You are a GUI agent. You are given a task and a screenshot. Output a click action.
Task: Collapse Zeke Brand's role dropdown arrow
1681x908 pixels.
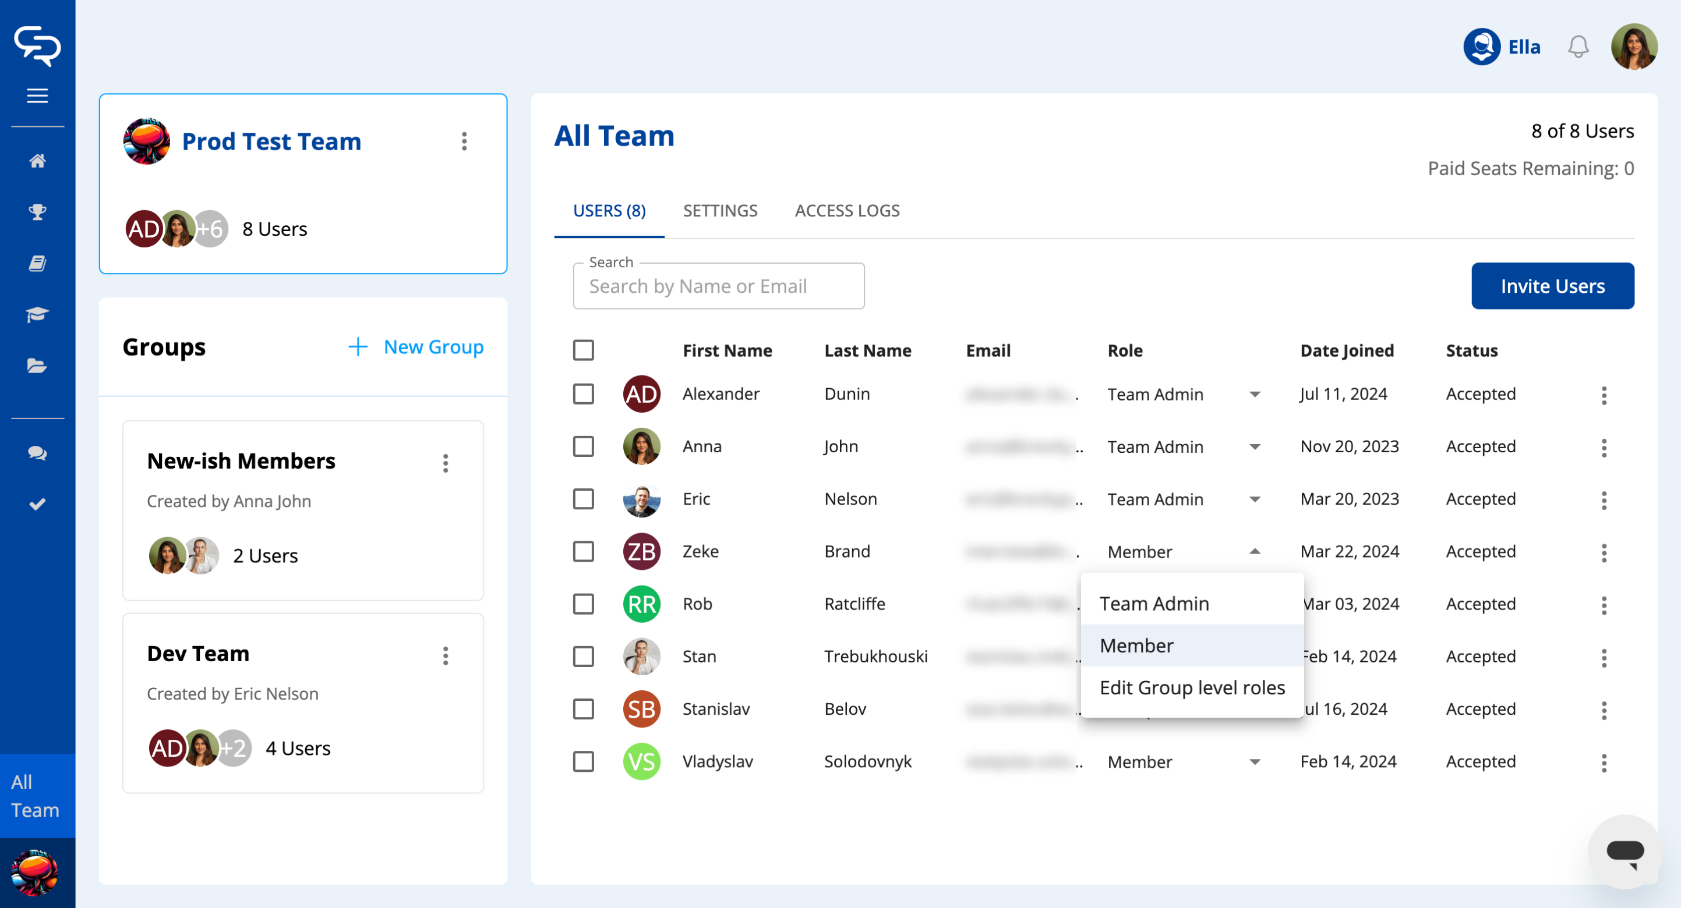(x=1254, y=552)
